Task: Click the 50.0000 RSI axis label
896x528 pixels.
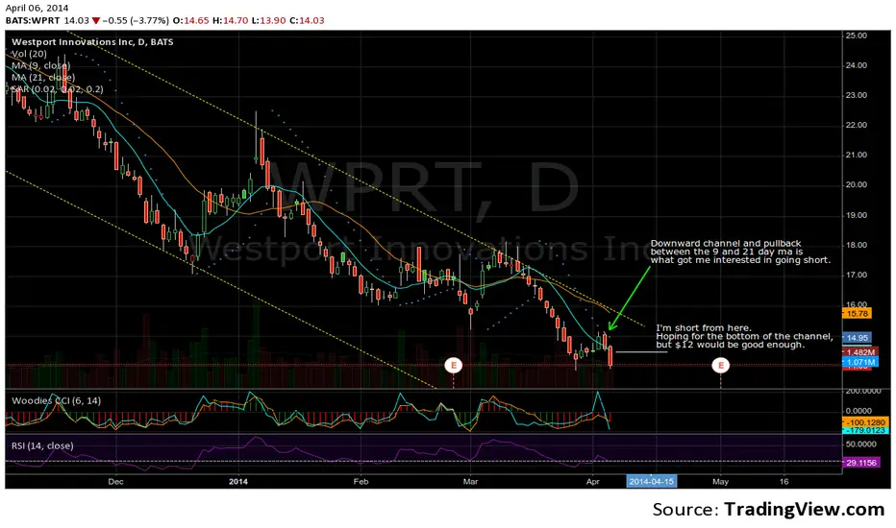Action: [860, 444]
